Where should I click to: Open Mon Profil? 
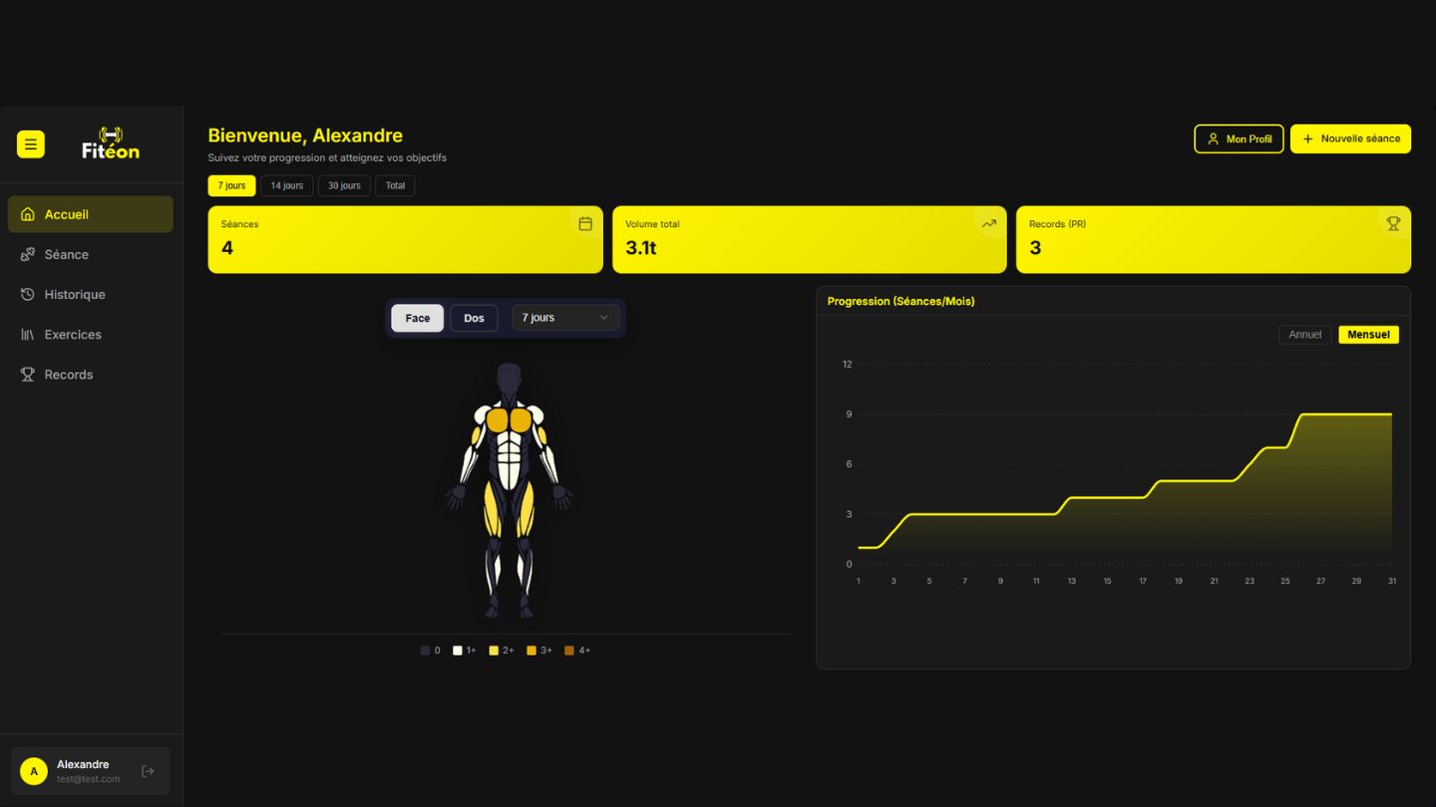[1239, 138]
